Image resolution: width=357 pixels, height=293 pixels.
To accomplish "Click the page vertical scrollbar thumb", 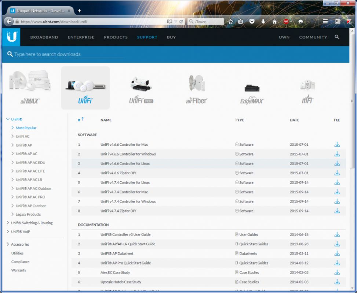I will [352, 101].
